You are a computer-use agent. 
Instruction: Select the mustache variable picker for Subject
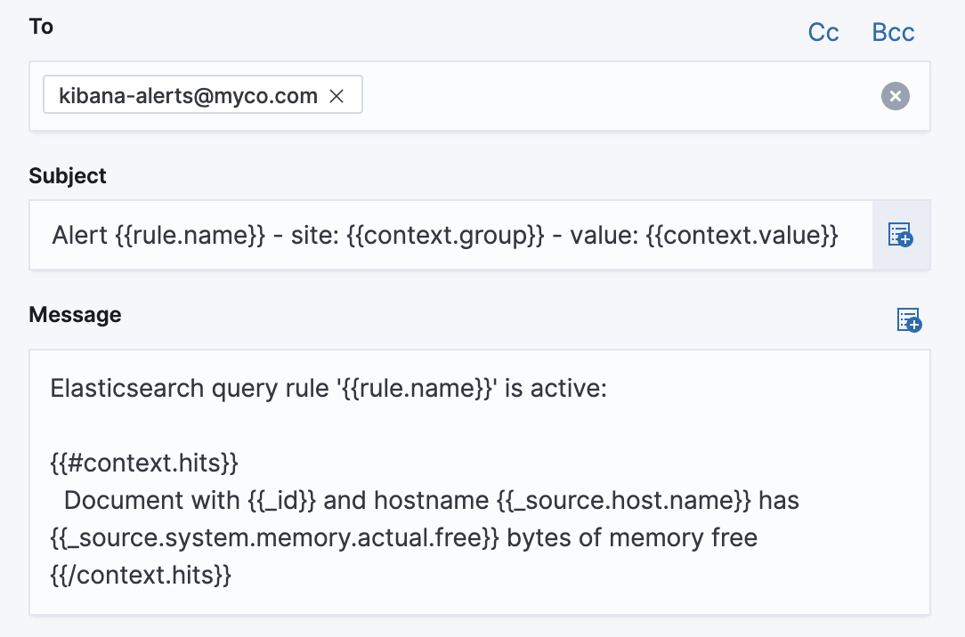(x=901, y=235)
